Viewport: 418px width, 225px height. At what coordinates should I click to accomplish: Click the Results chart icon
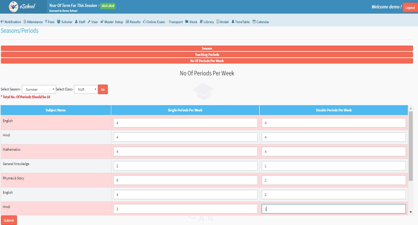(127, 22)
